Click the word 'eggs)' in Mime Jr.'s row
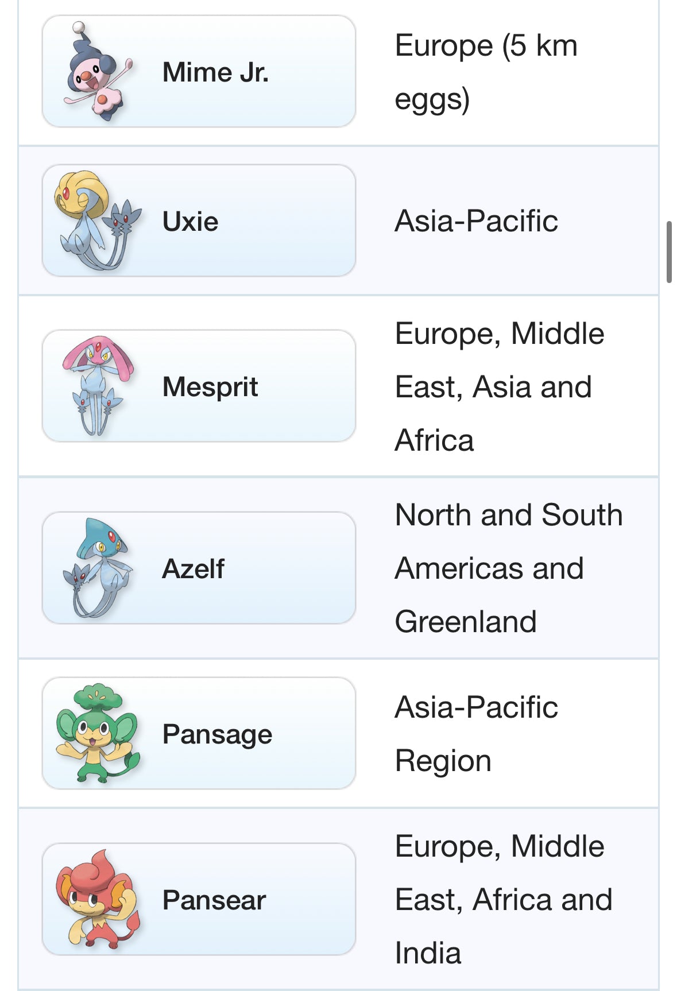The image size is (677, 991). [x=432, y=99]
